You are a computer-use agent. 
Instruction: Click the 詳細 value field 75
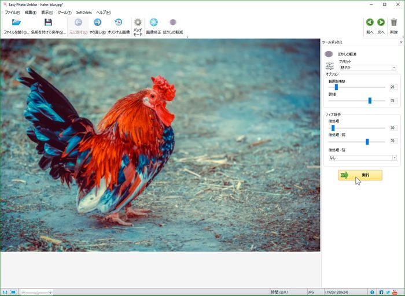393,101
